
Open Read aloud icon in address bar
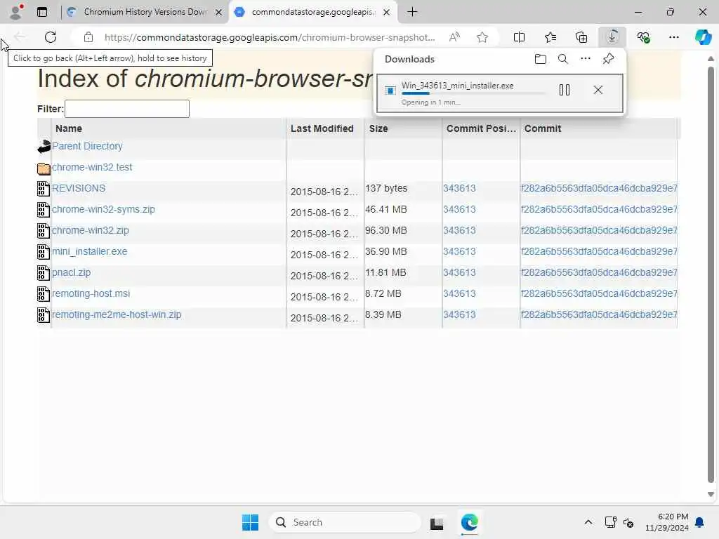pyautogui.click(x=454, y=37)
